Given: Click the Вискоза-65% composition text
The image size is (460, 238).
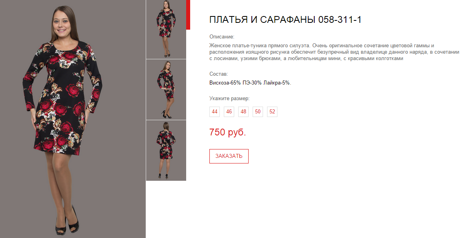Looking at the screenshot, I should 225,83.
